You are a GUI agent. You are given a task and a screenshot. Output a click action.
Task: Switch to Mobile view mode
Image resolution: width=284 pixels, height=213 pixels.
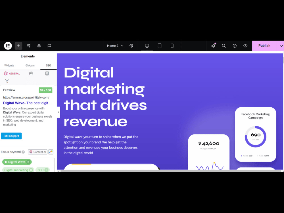coord(172,46)
